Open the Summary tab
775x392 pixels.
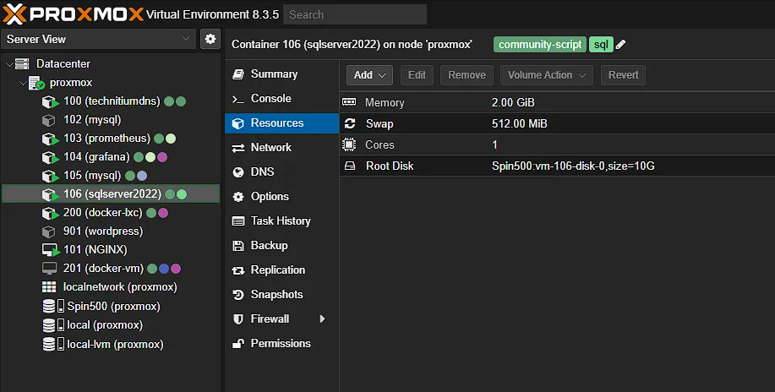point(281,74)
